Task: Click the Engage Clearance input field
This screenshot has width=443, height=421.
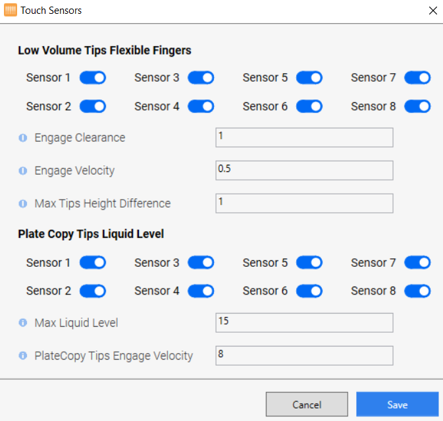Action: tap(304, 137)
